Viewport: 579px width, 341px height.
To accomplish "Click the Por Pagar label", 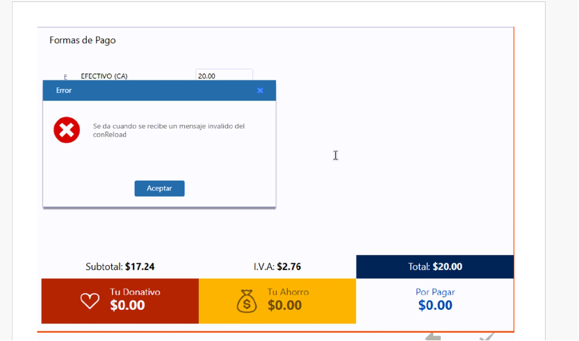I will 435,292.
